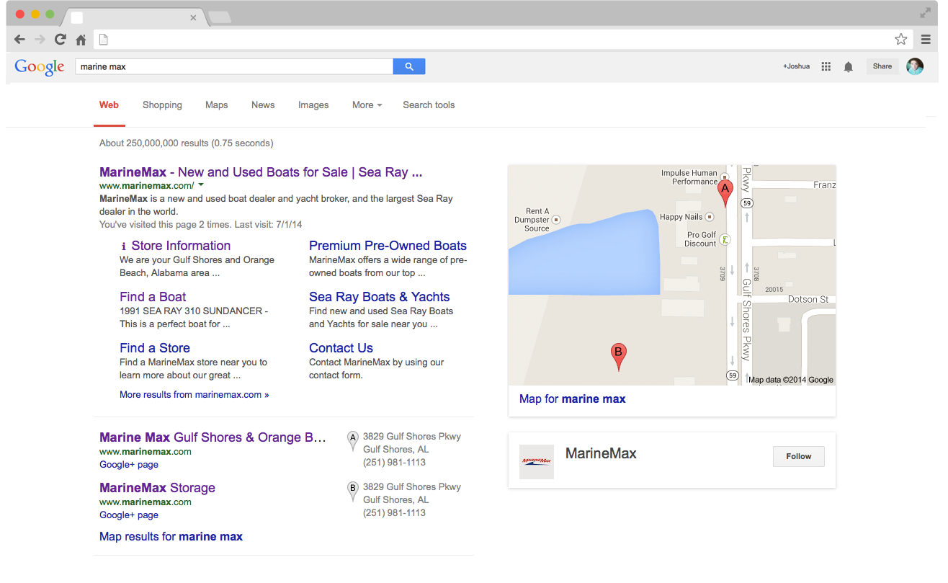
Task: Toggle fullscreen arrows in window corner
Action: pyautogui.click(x=926, y=12)
